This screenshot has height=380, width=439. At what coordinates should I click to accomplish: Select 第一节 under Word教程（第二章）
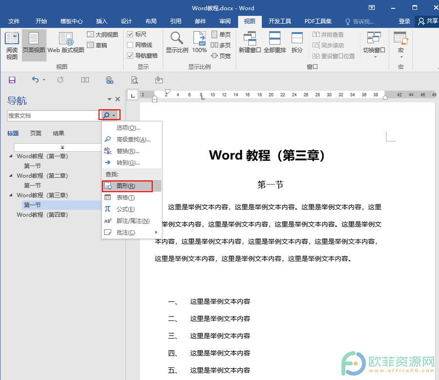pyautogui.click(x=32, y=185)
